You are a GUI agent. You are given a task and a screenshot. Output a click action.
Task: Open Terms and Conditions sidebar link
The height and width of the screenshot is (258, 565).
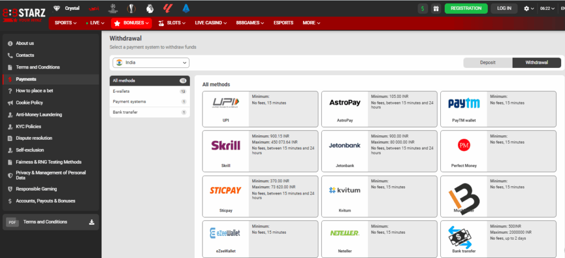tap(51, 67)
